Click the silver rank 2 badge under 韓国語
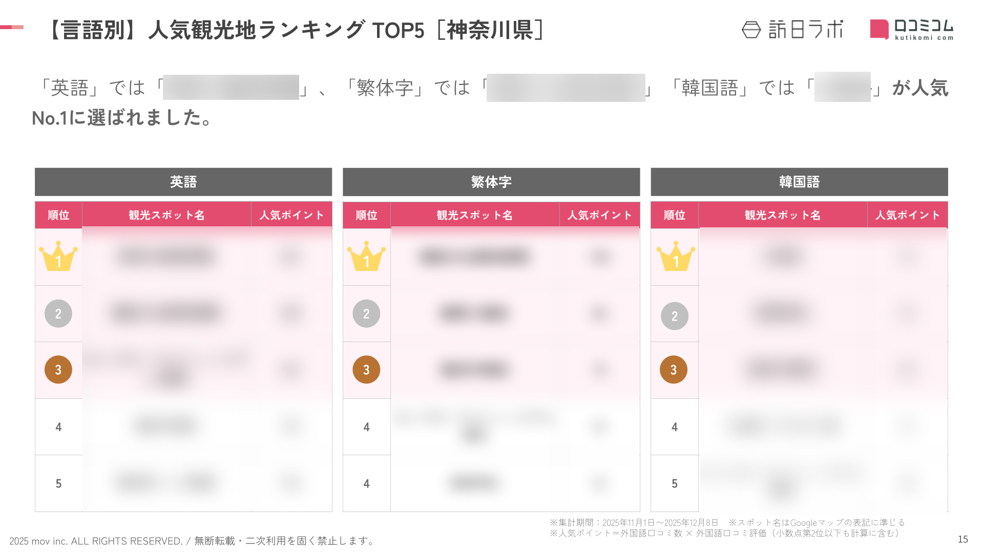983x553 pixels. click(x=675, y=316)
